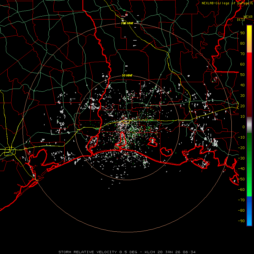Click the -60 value on velocity scale
The image size is (254, 254).
[241, 190]
